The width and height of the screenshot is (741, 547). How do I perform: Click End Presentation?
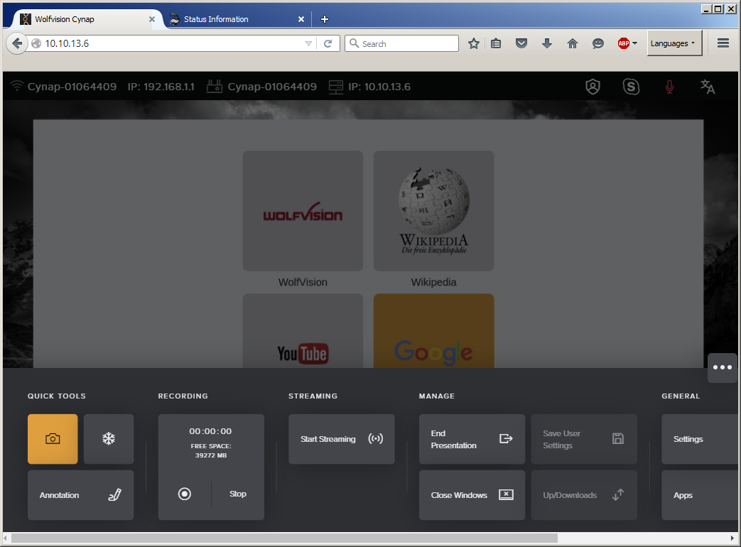click(472, 439)
